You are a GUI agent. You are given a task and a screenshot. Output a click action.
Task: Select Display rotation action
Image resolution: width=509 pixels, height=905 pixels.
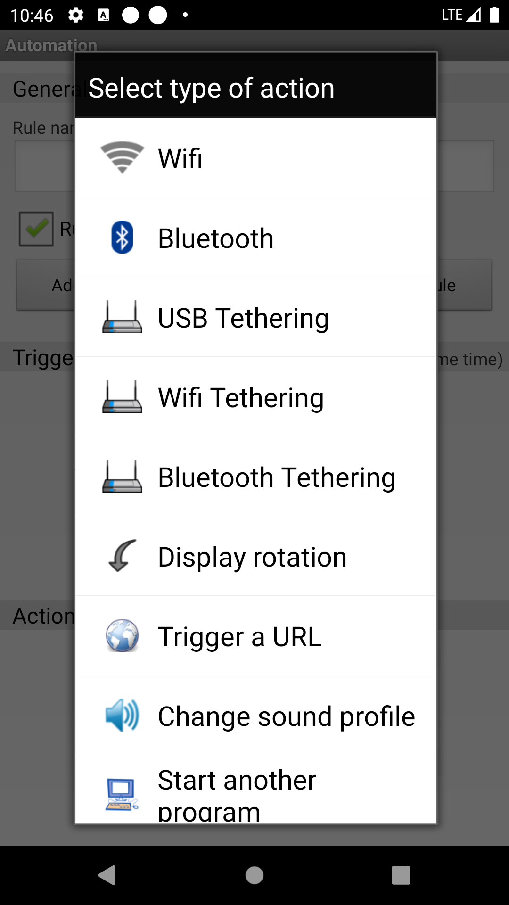tap(252, 557)
